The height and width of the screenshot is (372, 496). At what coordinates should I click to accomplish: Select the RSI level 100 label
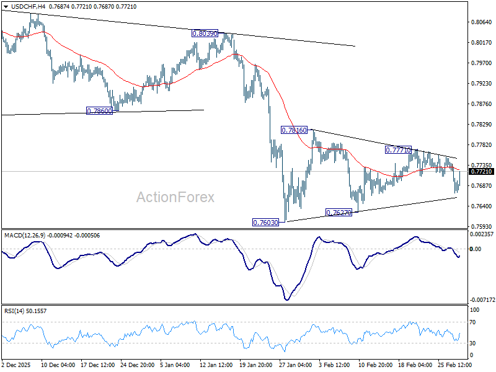474,310
